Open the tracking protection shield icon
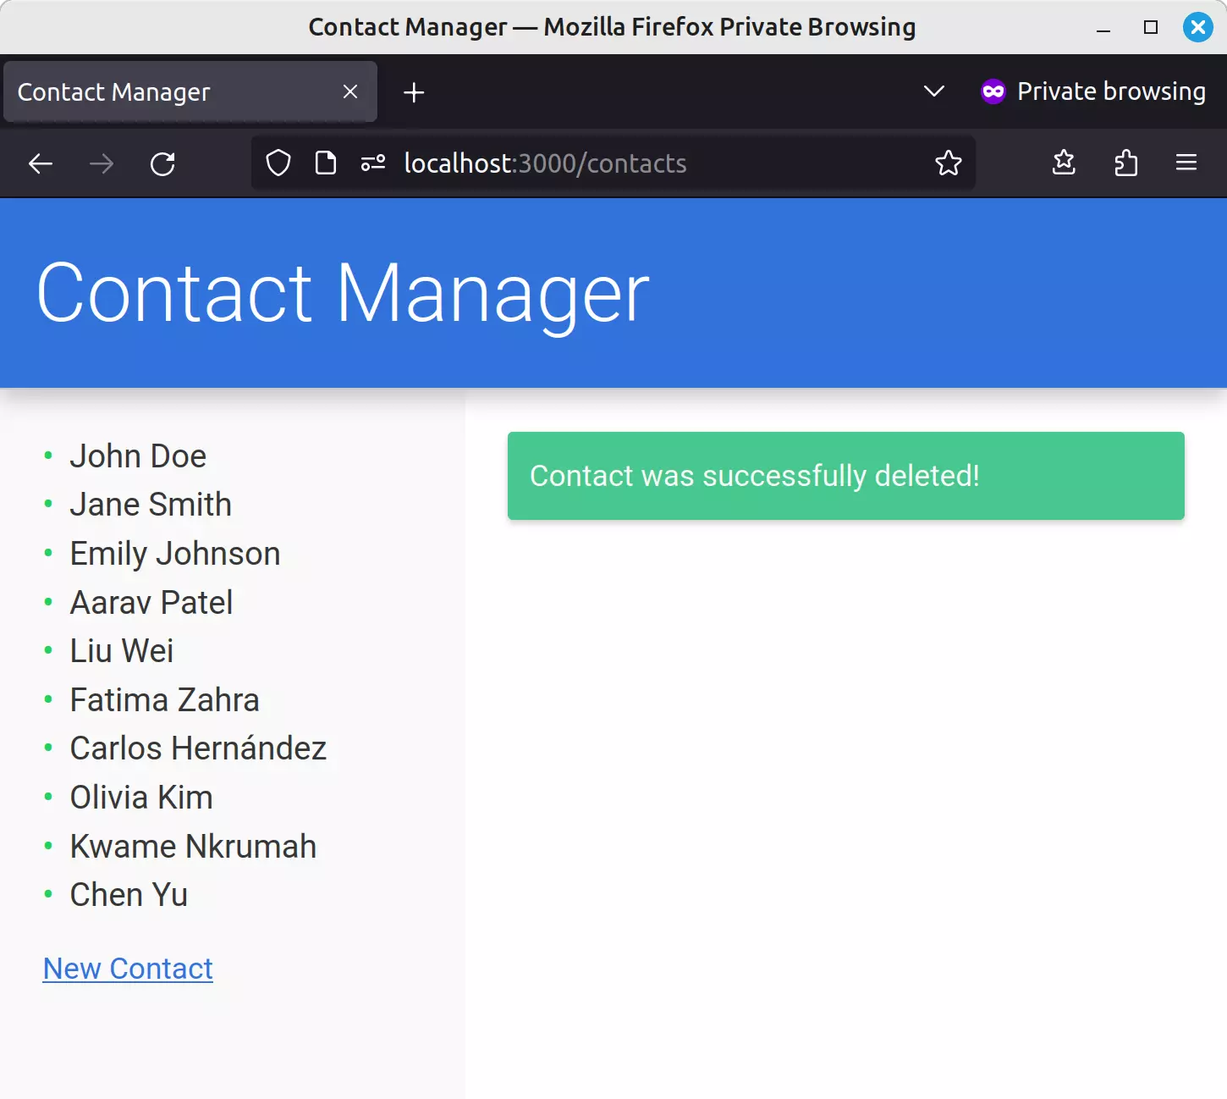 coord(278,163)
